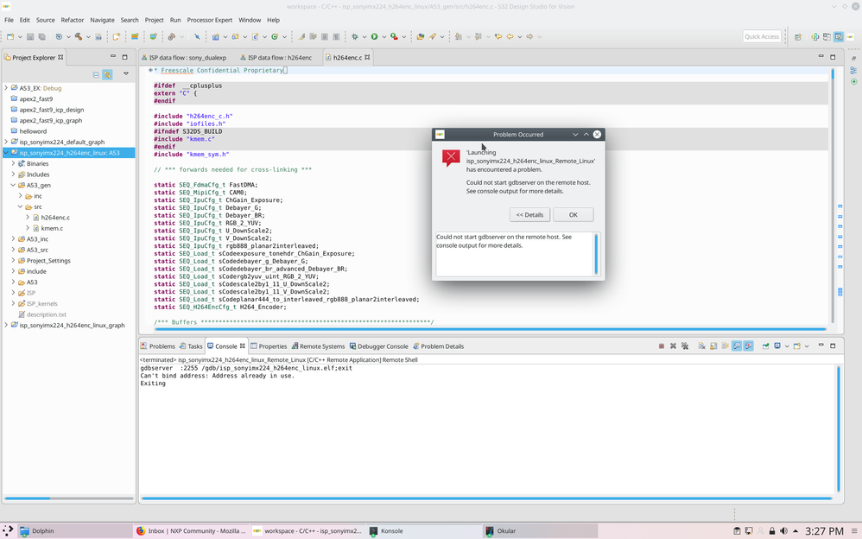Click the Terminate red square icon
The image size is (862, 539).
(x=662, y=346)
